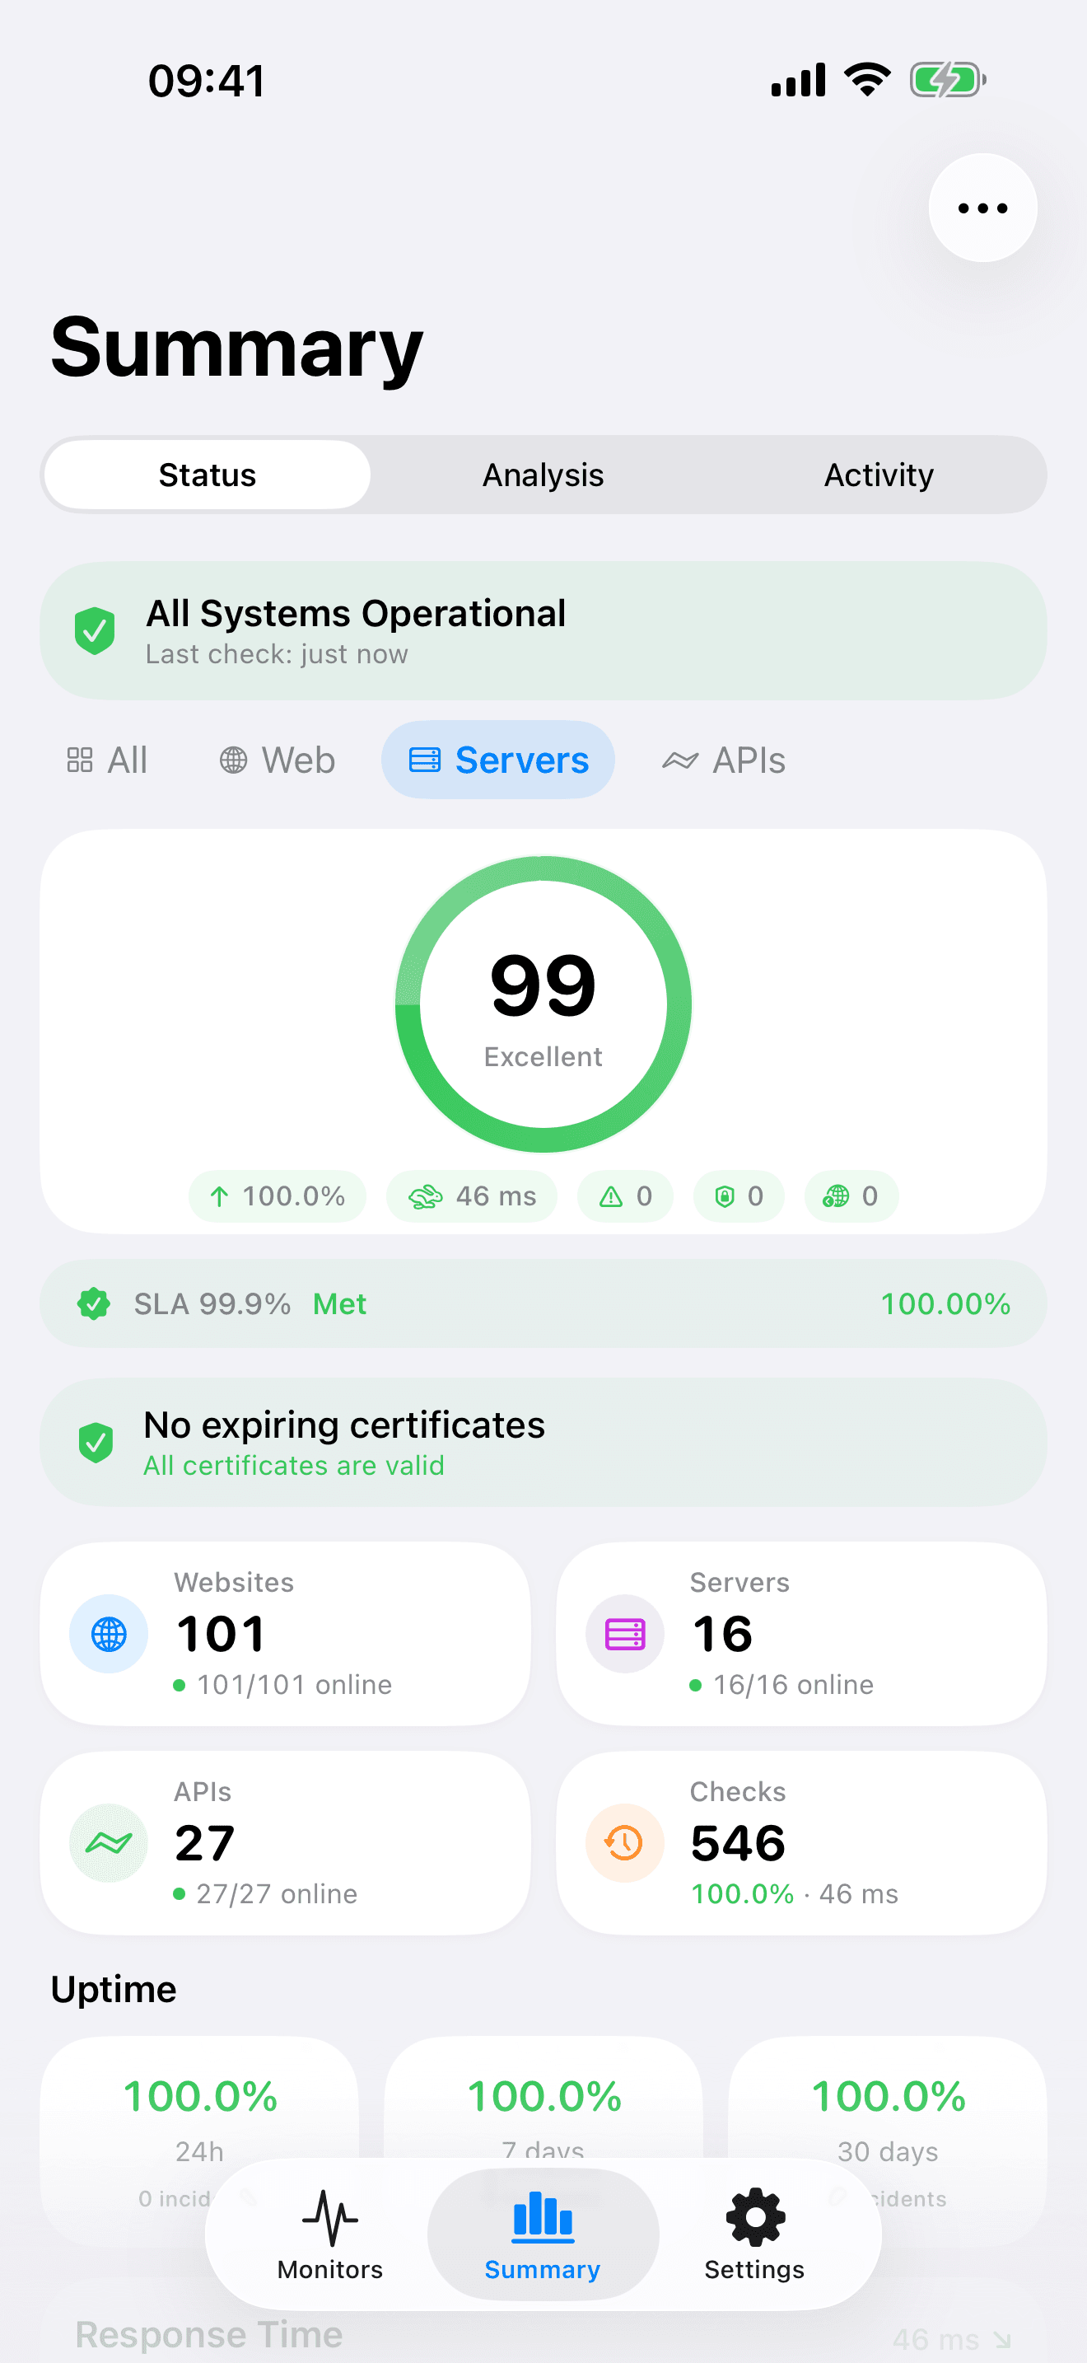Open the All Systems Operational banner
This screenshot has height=2363, width=1087.
point(543,631)
